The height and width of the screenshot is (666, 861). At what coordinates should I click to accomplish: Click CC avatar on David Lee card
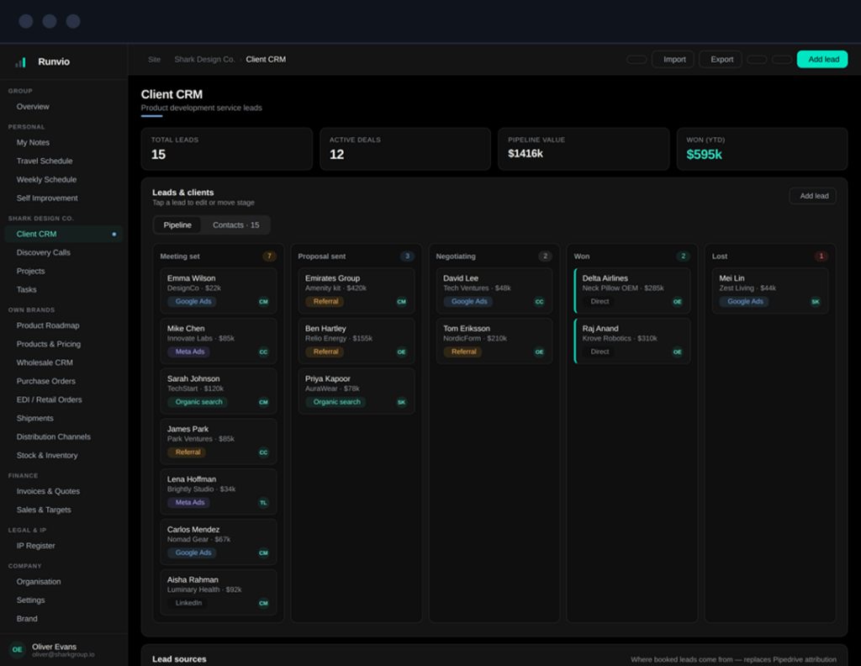[x=539, y=301]
